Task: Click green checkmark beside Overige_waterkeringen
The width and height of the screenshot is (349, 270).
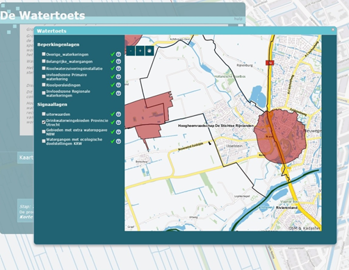Action: tap(113, 54)
